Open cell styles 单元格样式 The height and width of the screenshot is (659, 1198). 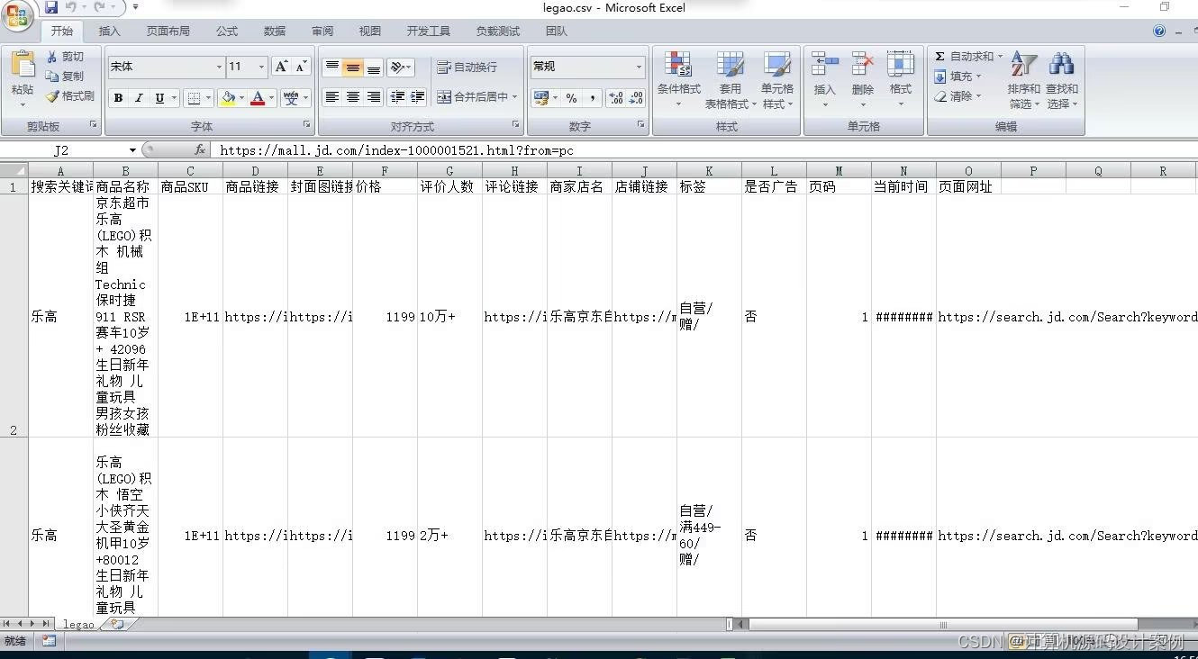pyautogui.click(x=777, y=79)
